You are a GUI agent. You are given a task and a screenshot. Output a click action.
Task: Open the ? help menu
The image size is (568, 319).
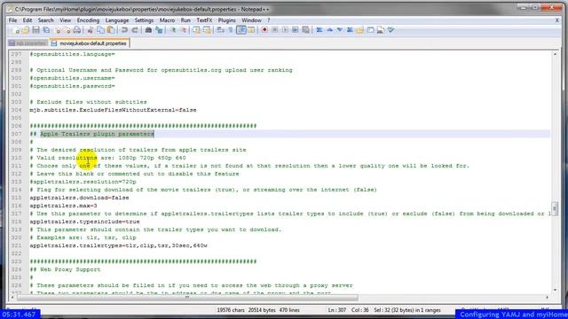click(268, 20)
